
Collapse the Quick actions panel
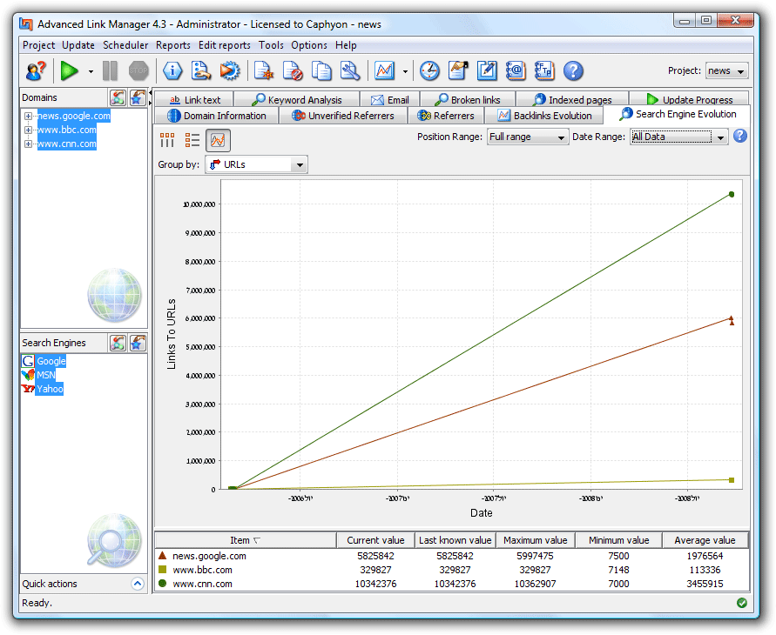pyautogui.click(x=137, y=584)
